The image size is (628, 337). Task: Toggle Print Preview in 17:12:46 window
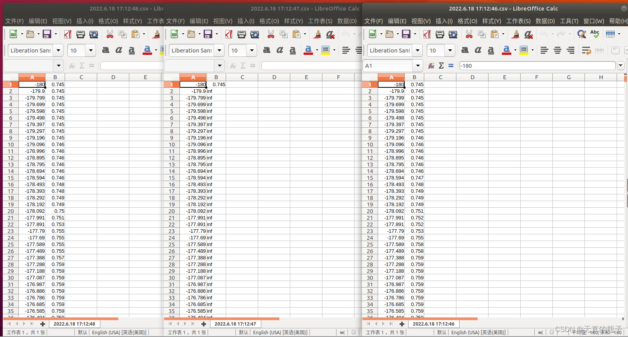pos(453,34)
